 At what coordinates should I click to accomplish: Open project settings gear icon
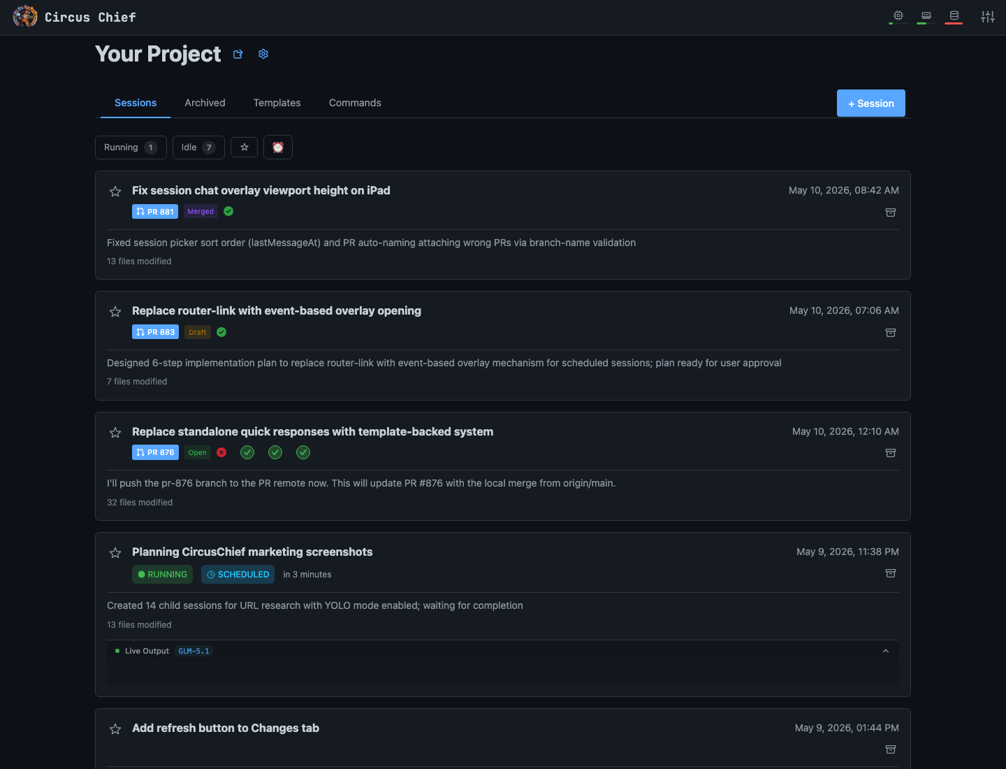pos(263,54)
